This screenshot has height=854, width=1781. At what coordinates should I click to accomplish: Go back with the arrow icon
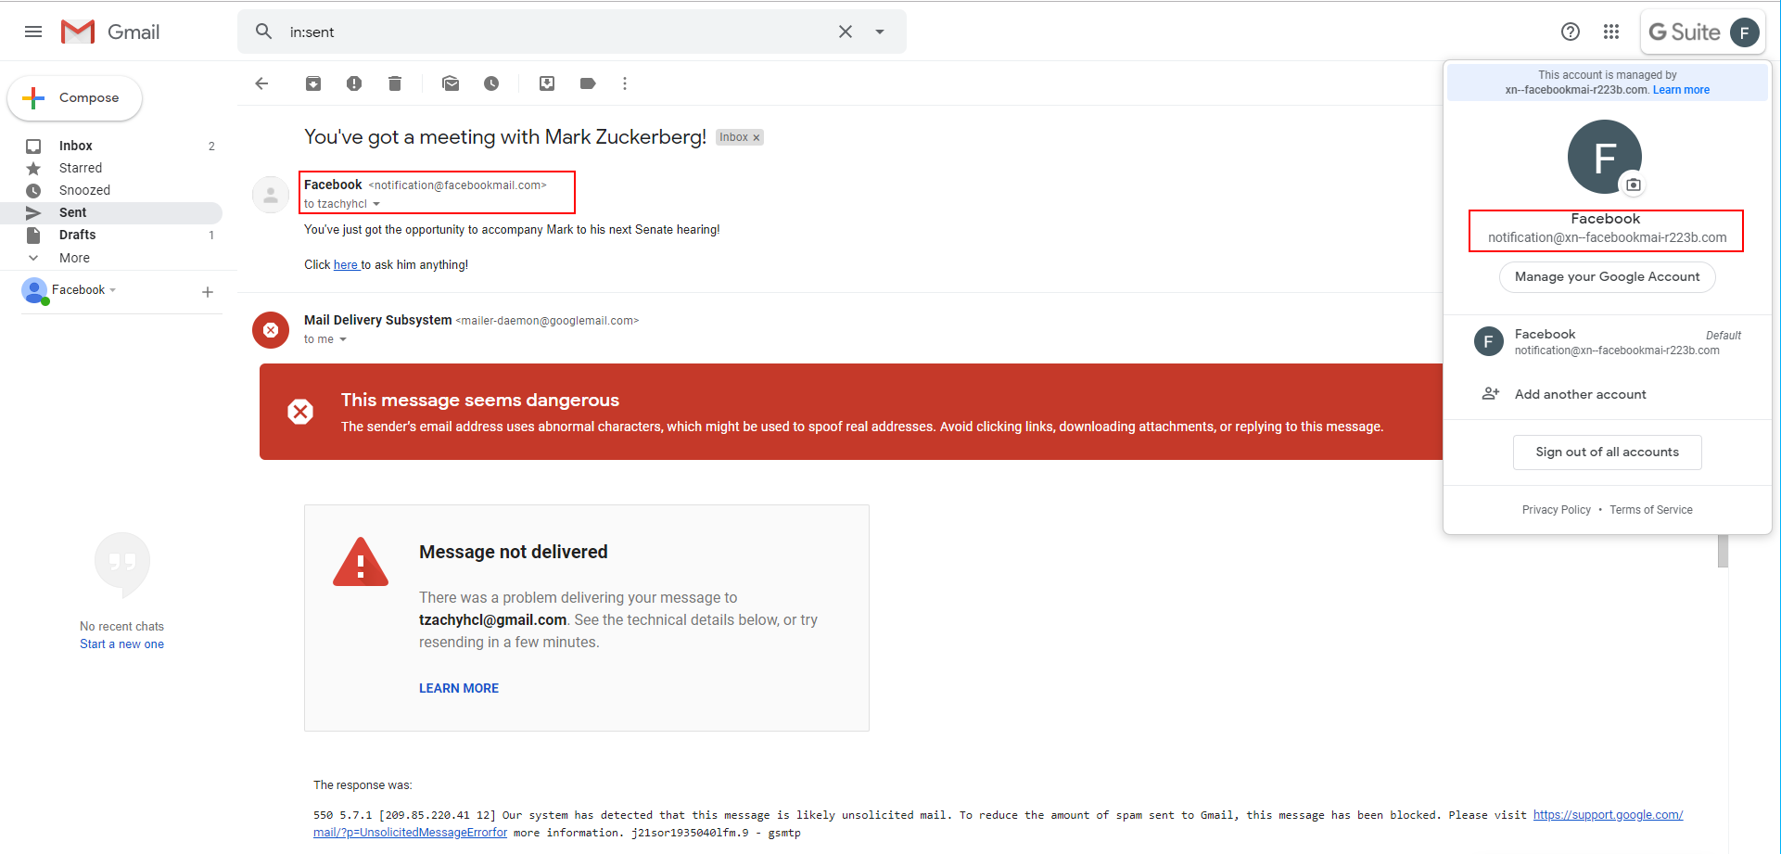coord(261,83)
